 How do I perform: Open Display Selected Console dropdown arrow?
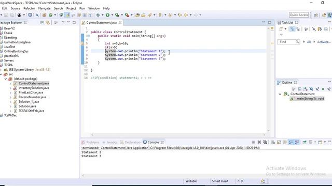pyautogui.click(x=315, y=143)
